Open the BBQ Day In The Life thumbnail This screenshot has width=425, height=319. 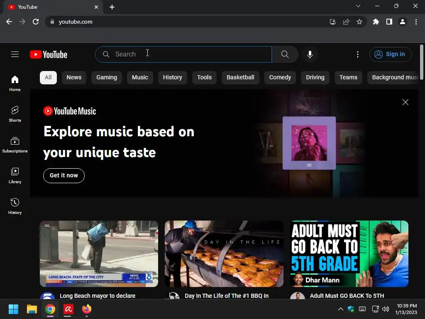point(224,254)
